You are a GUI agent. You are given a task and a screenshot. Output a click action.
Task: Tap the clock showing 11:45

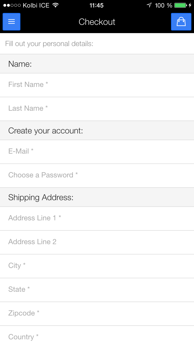[x=97, y=5]
